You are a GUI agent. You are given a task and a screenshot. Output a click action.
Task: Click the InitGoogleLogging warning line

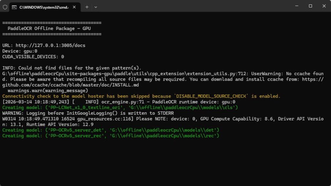(88, 113)
